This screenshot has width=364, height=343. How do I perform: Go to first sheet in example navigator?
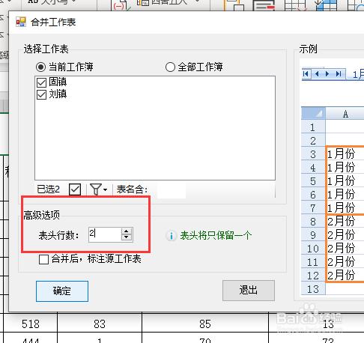[x=306, y=74]
